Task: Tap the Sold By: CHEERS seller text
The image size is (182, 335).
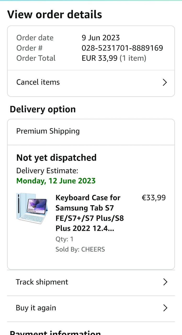Action: 80,249
